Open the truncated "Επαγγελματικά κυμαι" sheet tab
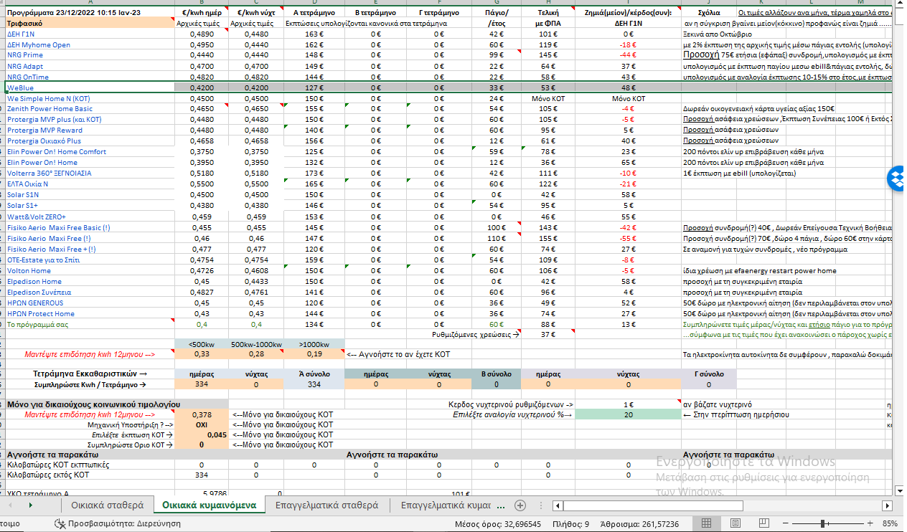907x532 pixels. [445, 505]
